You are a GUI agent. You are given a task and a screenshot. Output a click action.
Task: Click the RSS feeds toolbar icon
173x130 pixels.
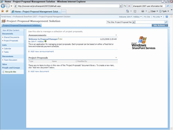(135, 11)
